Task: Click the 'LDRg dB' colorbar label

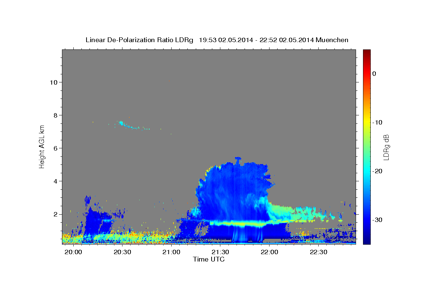Action: click(386, 147)
